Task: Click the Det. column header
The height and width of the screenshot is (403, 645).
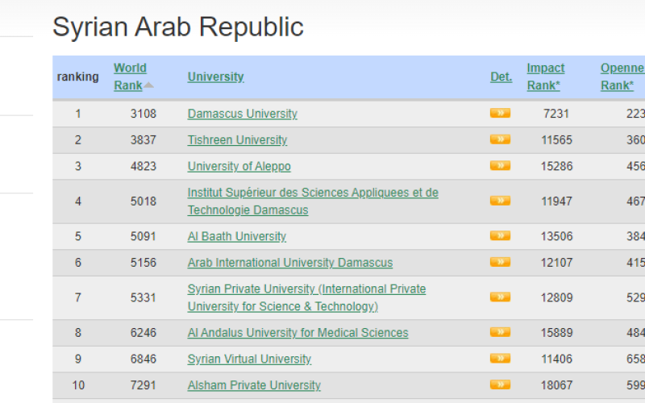Action: (x=501, y=77)
